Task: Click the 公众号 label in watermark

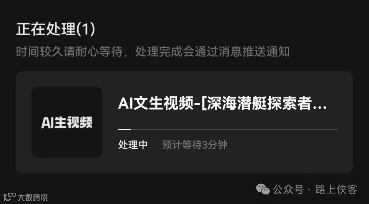Action: 288,189
